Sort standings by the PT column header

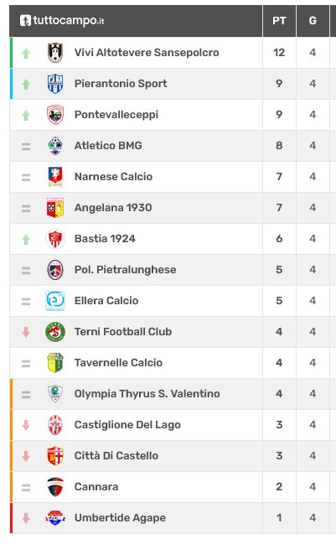(x=279, y=21)
